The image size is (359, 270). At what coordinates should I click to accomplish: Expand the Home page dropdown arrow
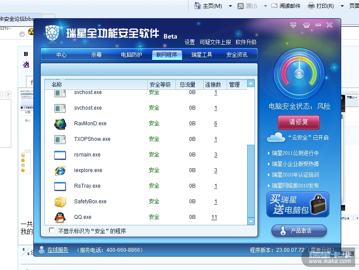230,6
